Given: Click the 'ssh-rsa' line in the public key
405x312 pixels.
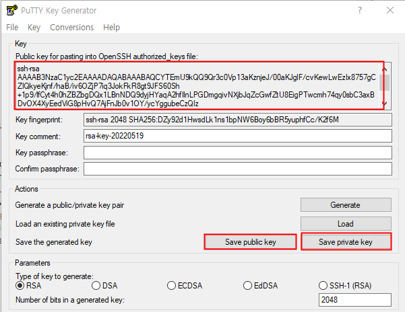Looking at the screenshot, I should (x=28, y=69).
